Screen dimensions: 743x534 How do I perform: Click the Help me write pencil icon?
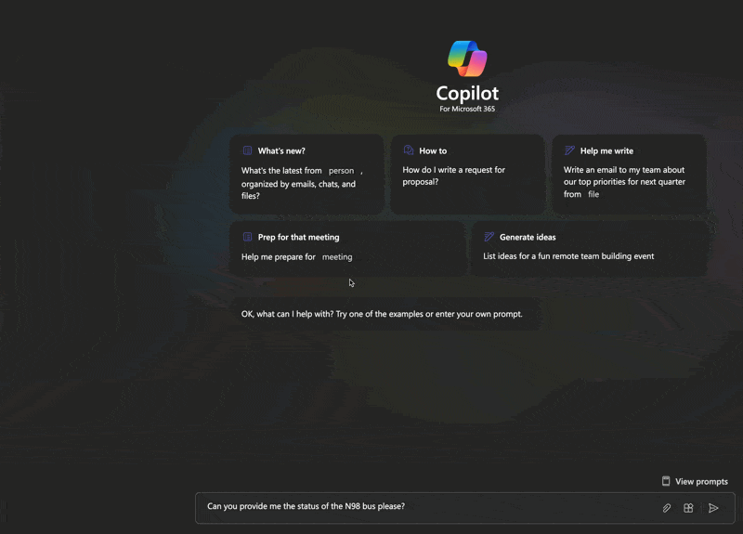click(569, 150)
